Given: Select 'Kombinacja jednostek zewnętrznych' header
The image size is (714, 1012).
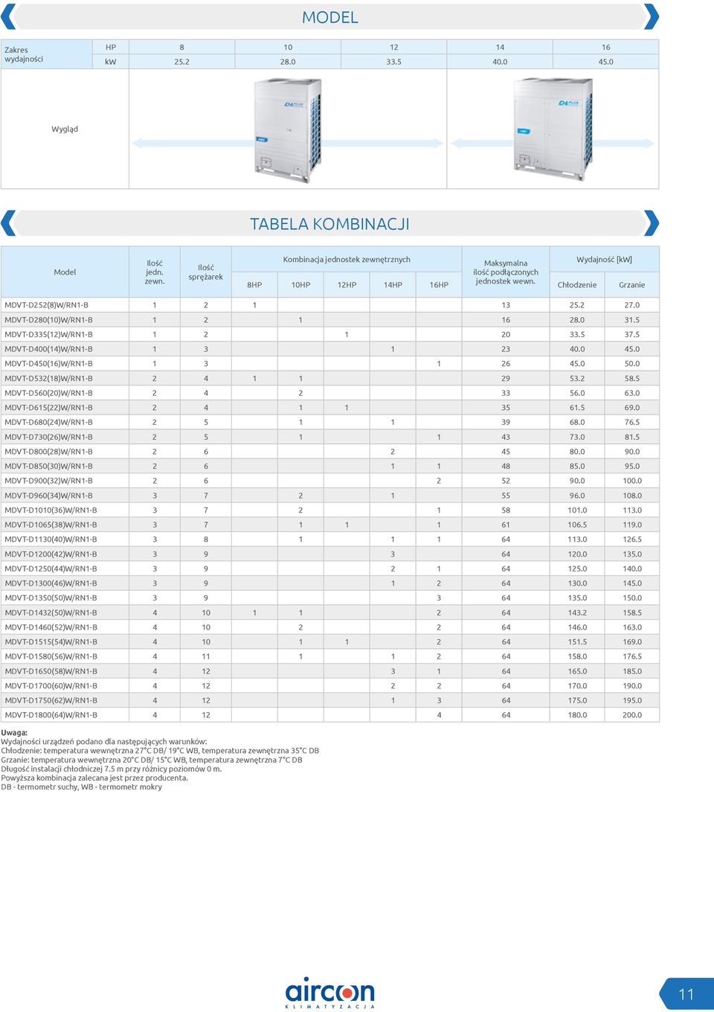Looking at the screenshot, I should pos(347,260).
